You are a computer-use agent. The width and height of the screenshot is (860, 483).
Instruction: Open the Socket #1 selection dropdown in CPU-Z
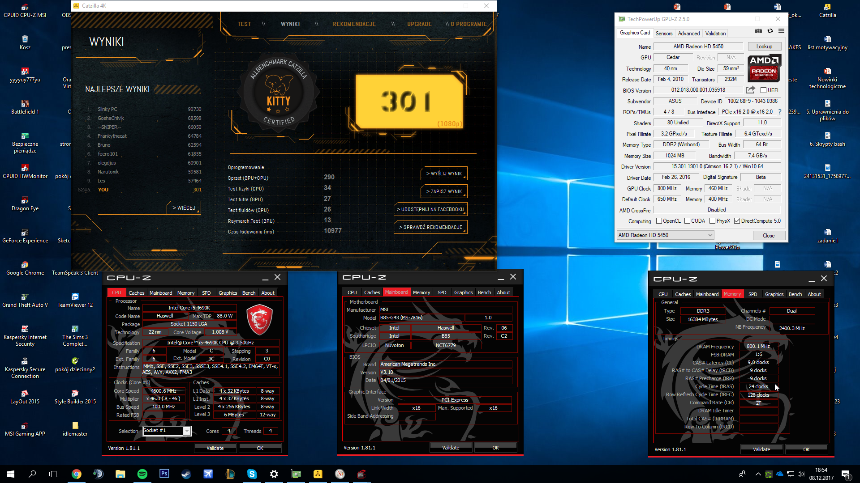click(x=167, y=431)
